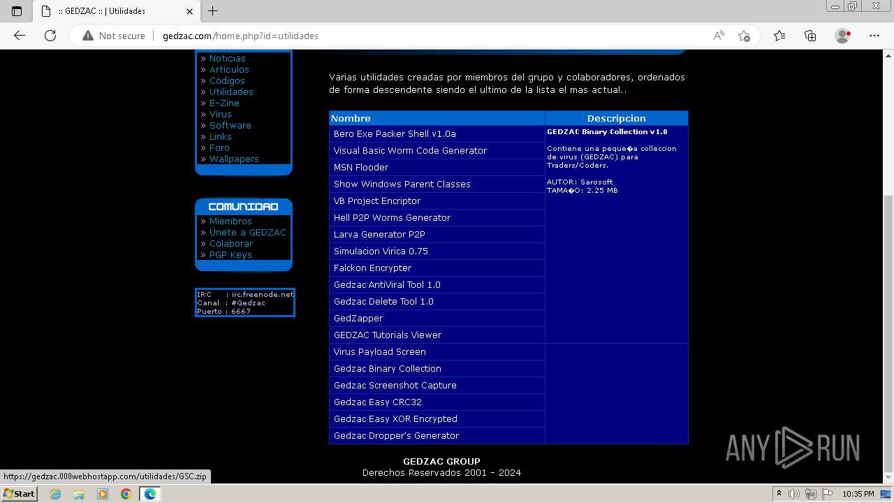Viewport: 894px width, 503px height.
Task: Select the GEDZAC | Utilidades browser tab
Action: 116,11
